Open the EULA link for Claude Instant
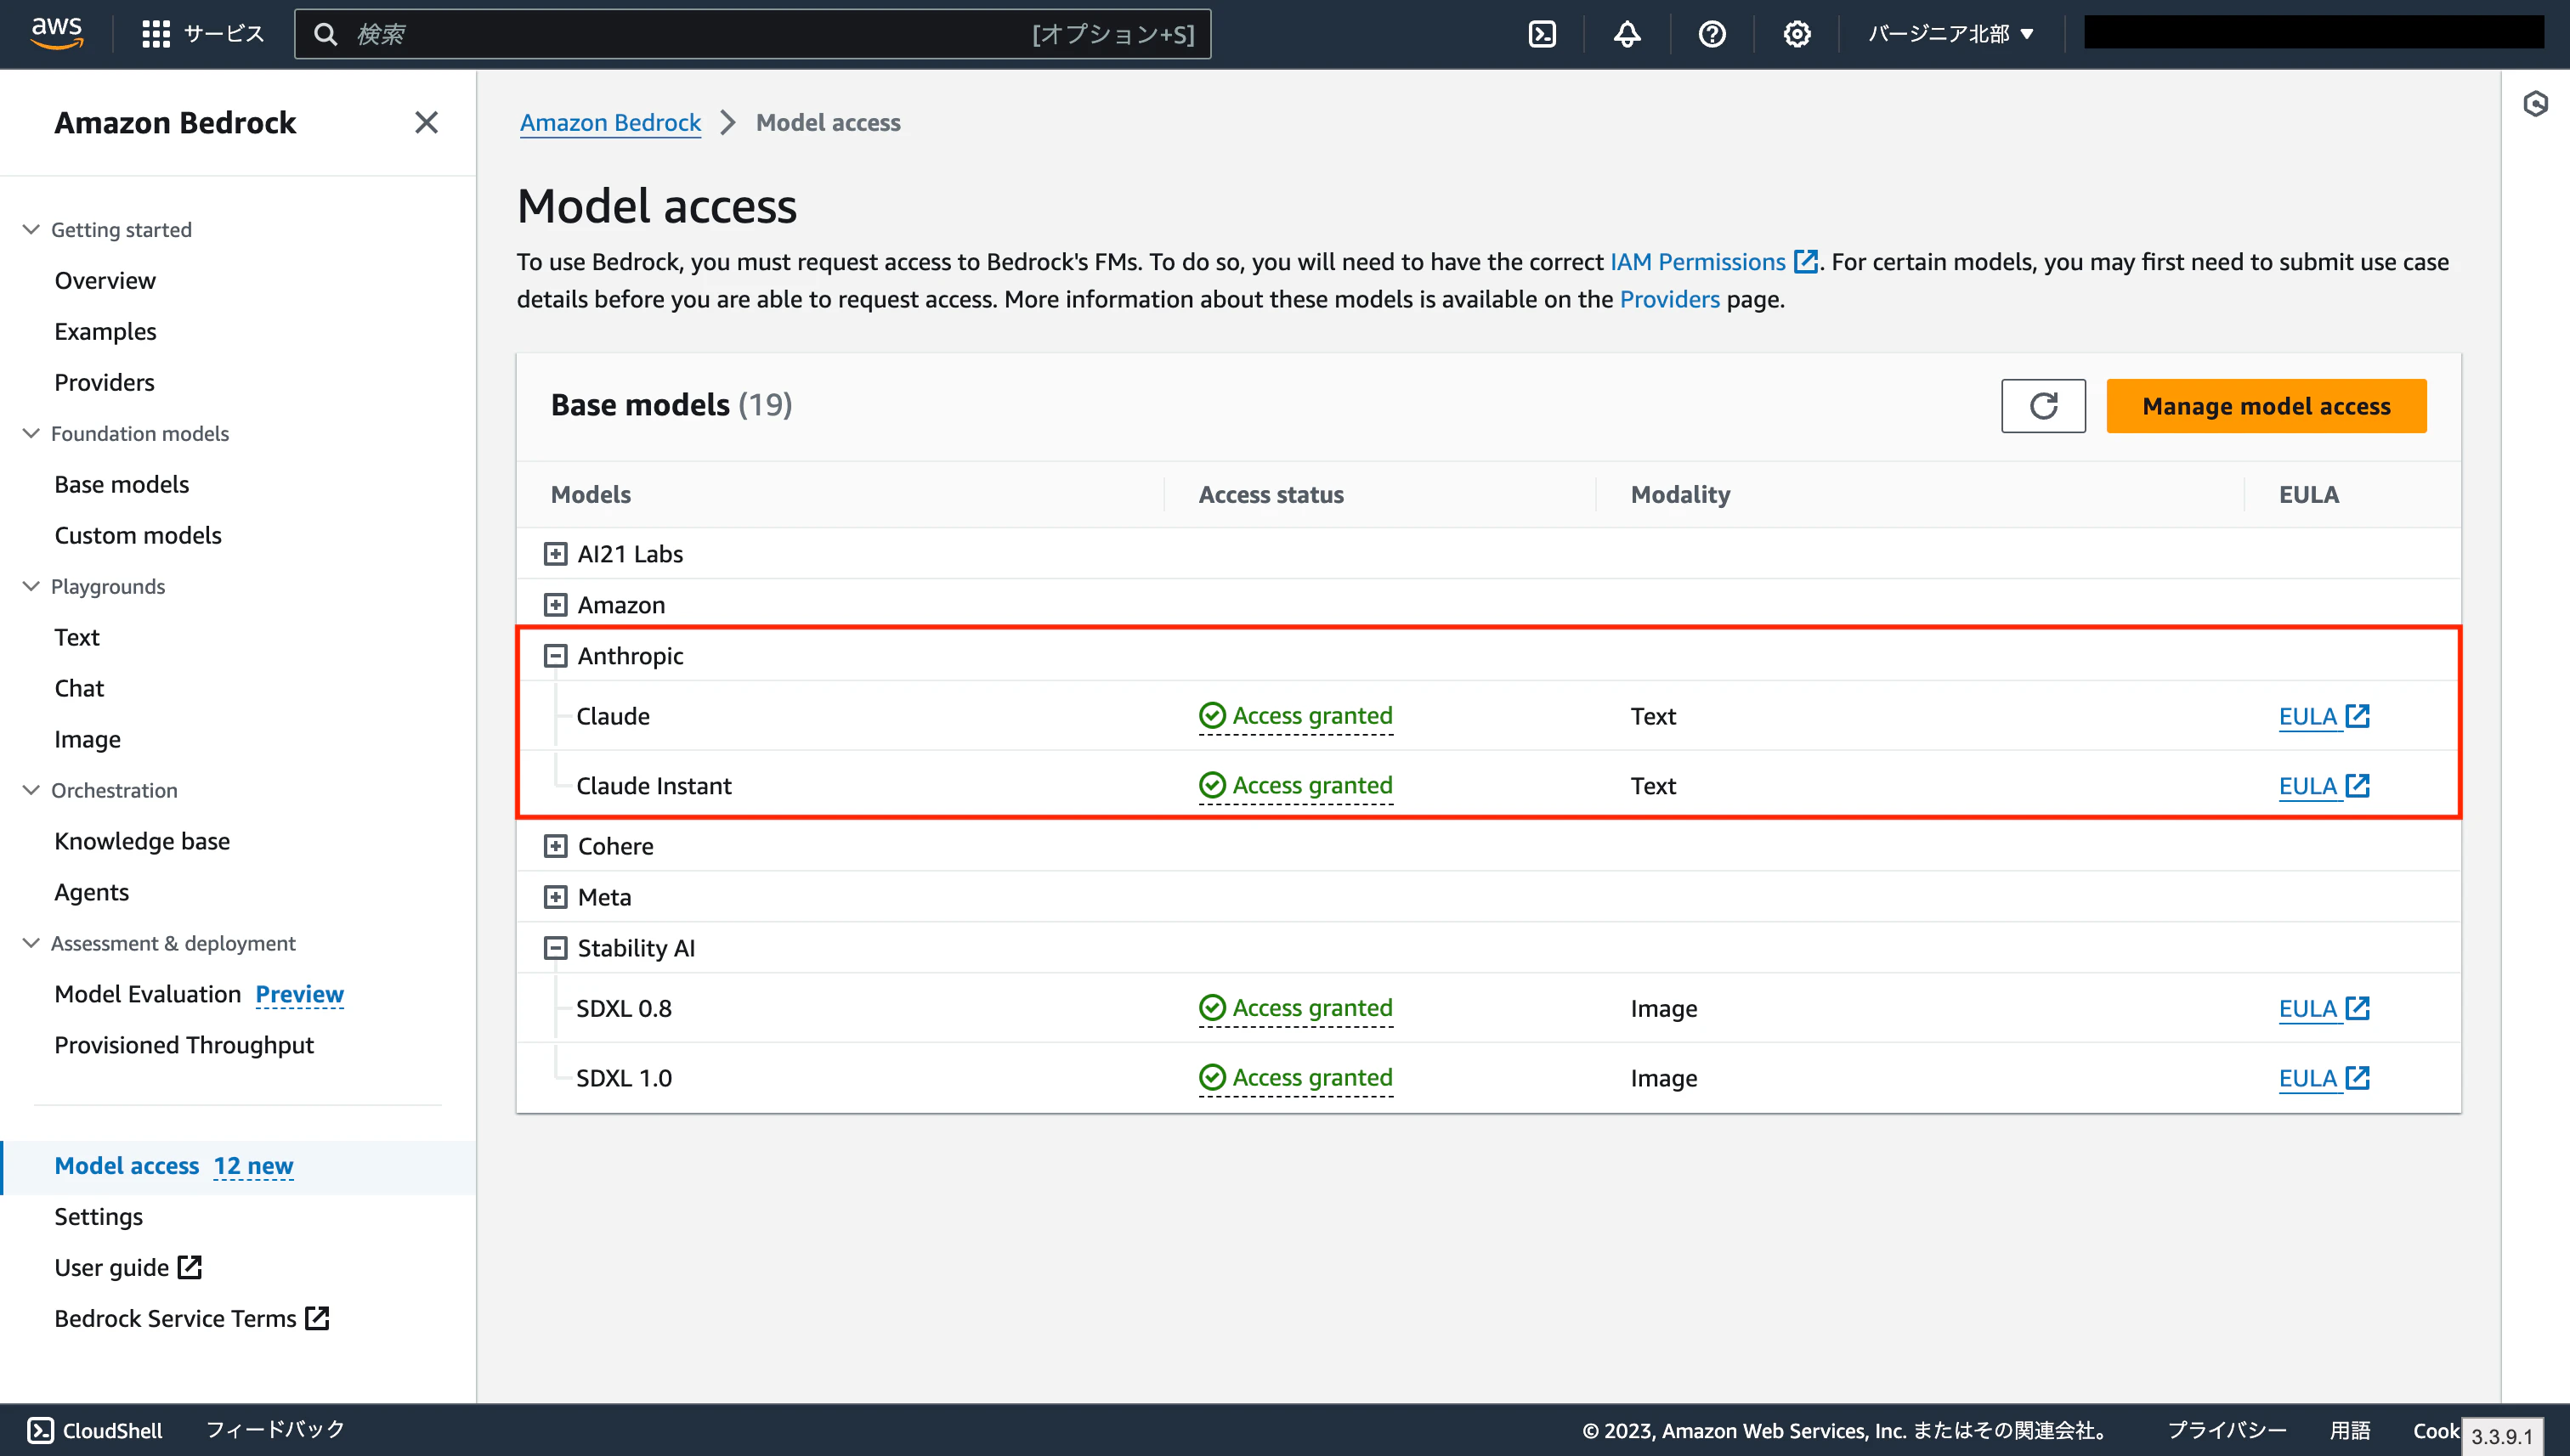This screenshot has height=1456, width=2570. click(x=2323, y=786)
